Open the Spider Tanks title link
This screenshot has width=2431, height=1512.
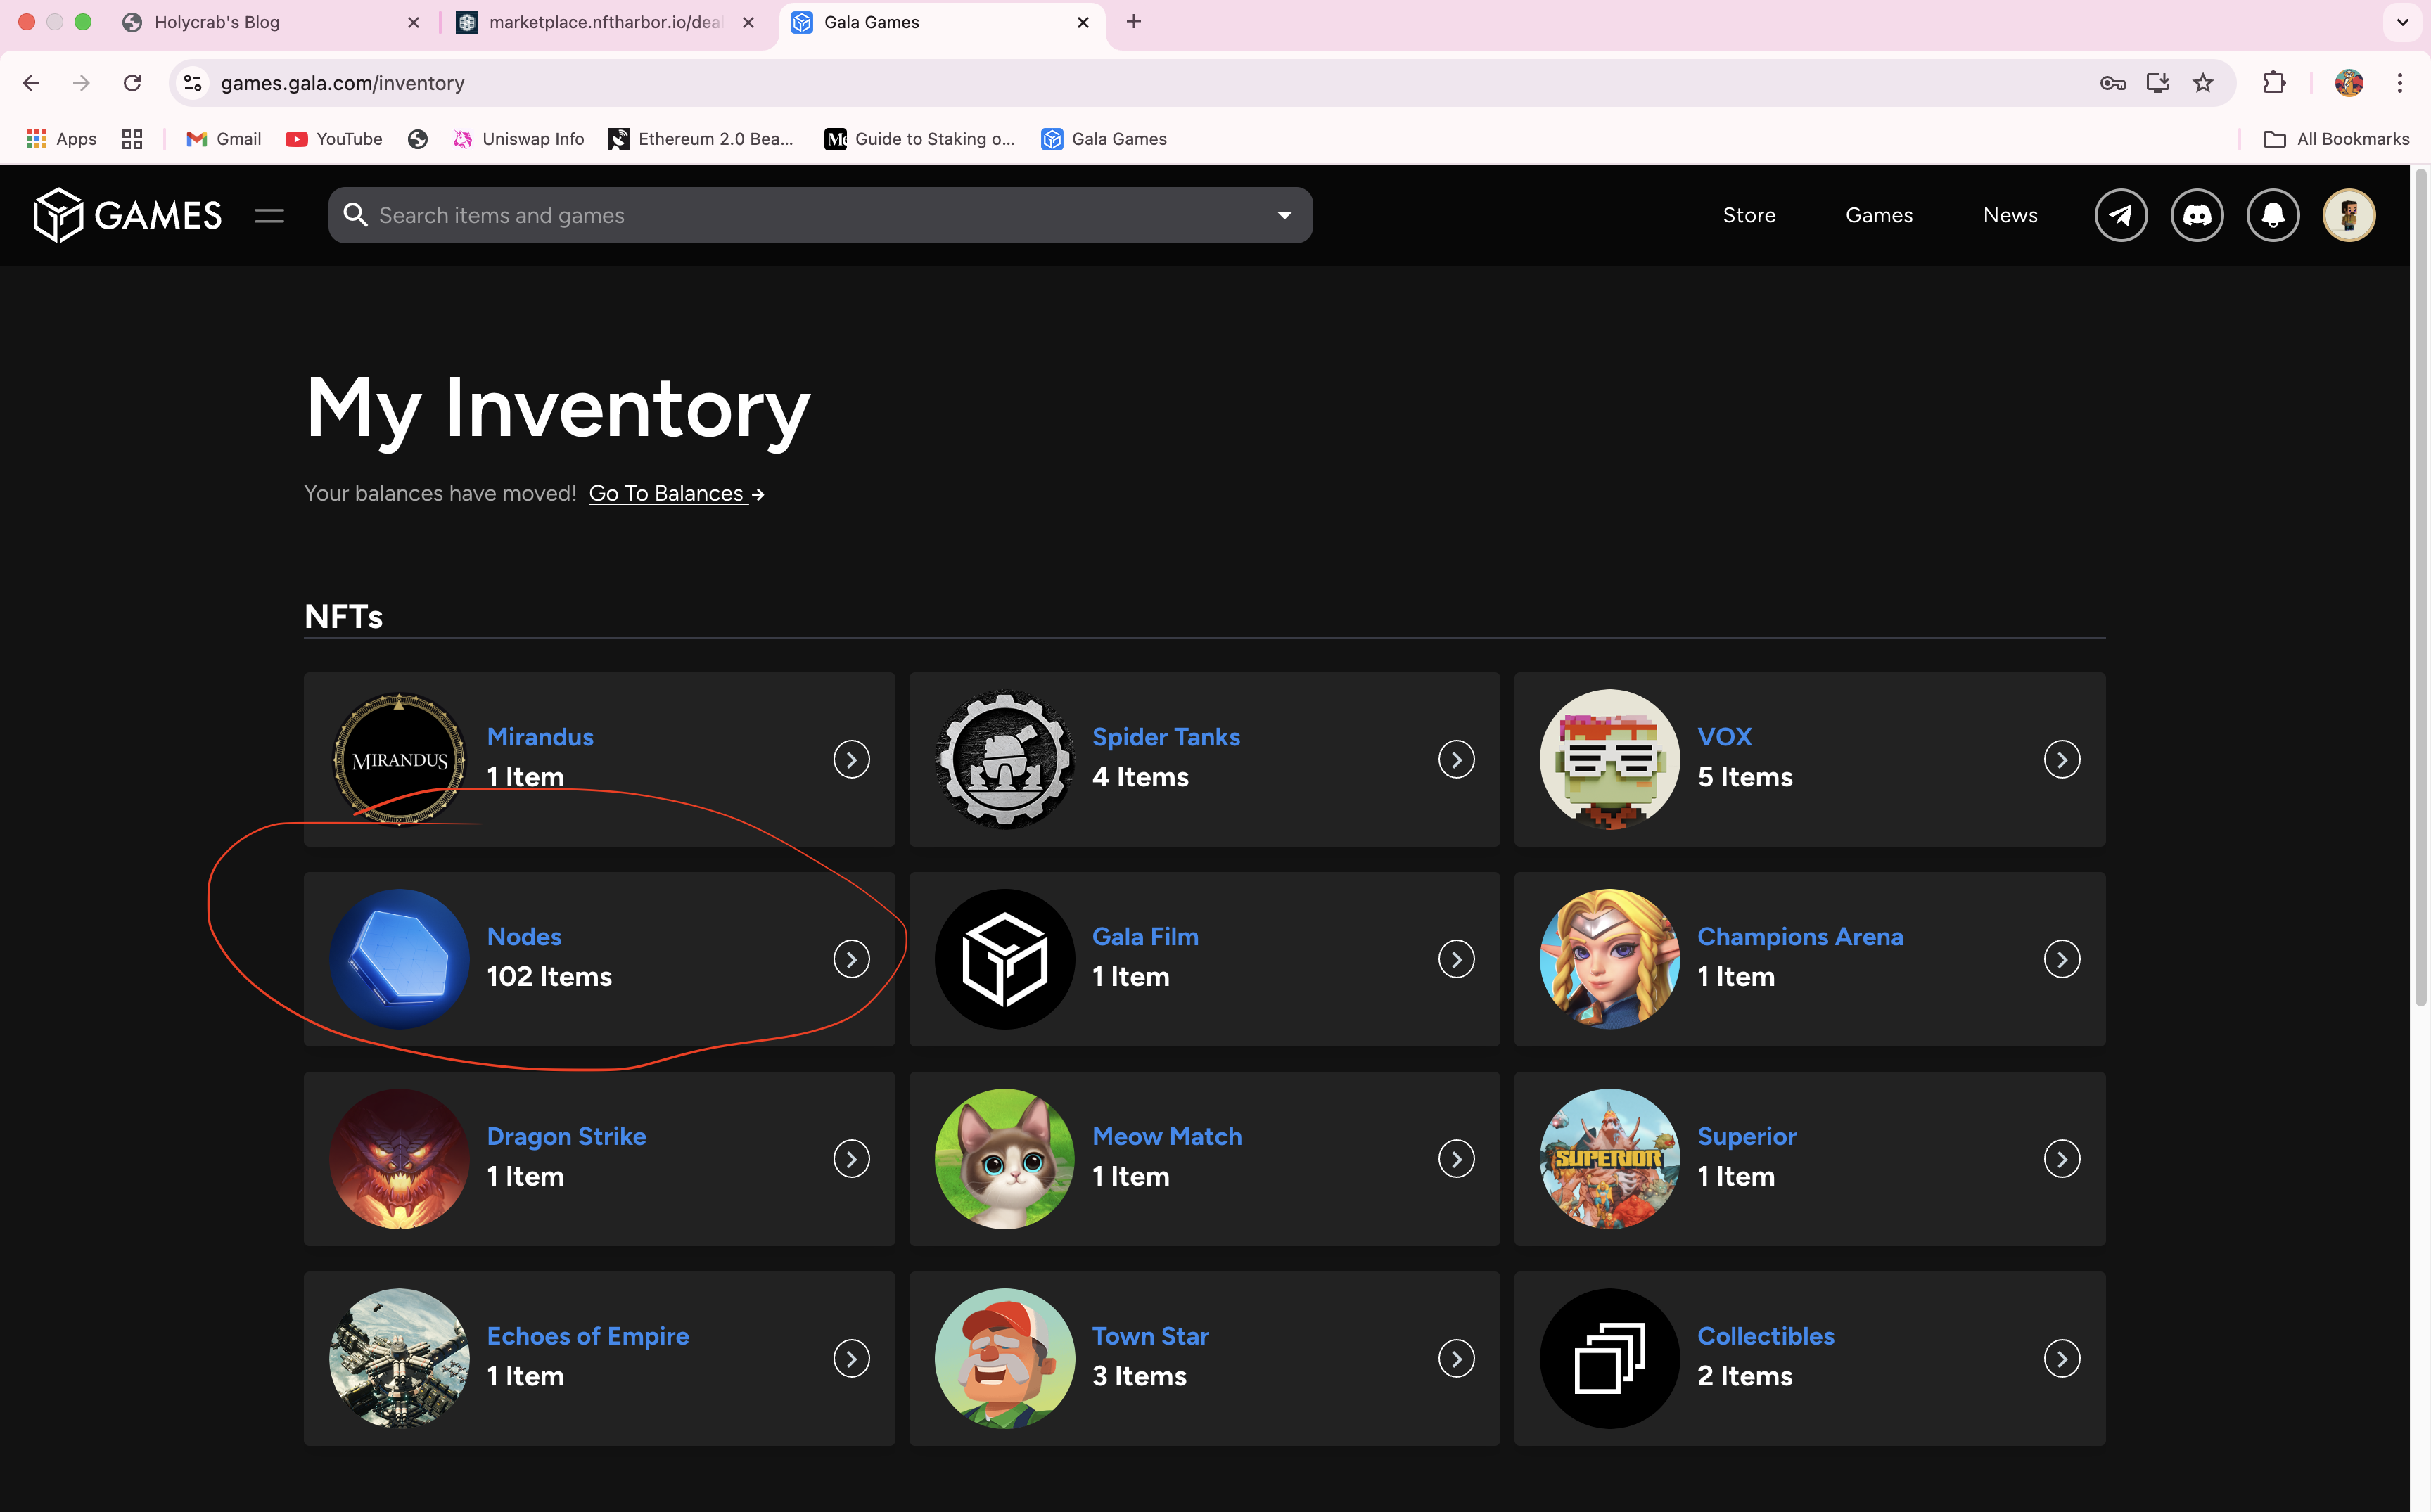[1166, 737]
